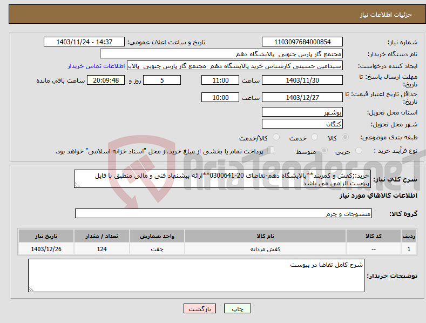Image resolution: width=426 pixels, height=323 pixels.
Task: Click the اطلاعات کالاهای مورد نیاز heading
Action: click(378, 196)
